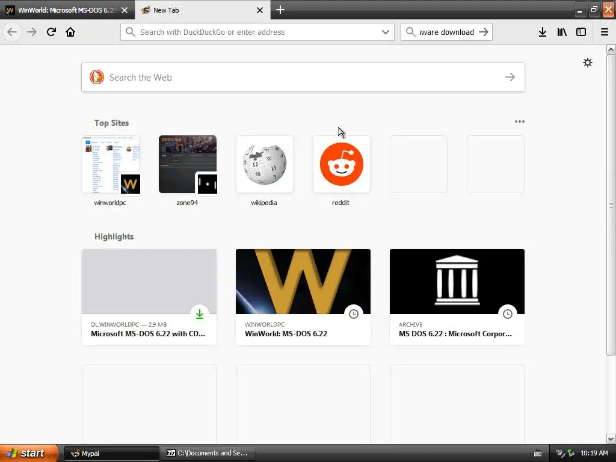Reload the current page
Screen dimensions: 616x462
pos(51,32)
